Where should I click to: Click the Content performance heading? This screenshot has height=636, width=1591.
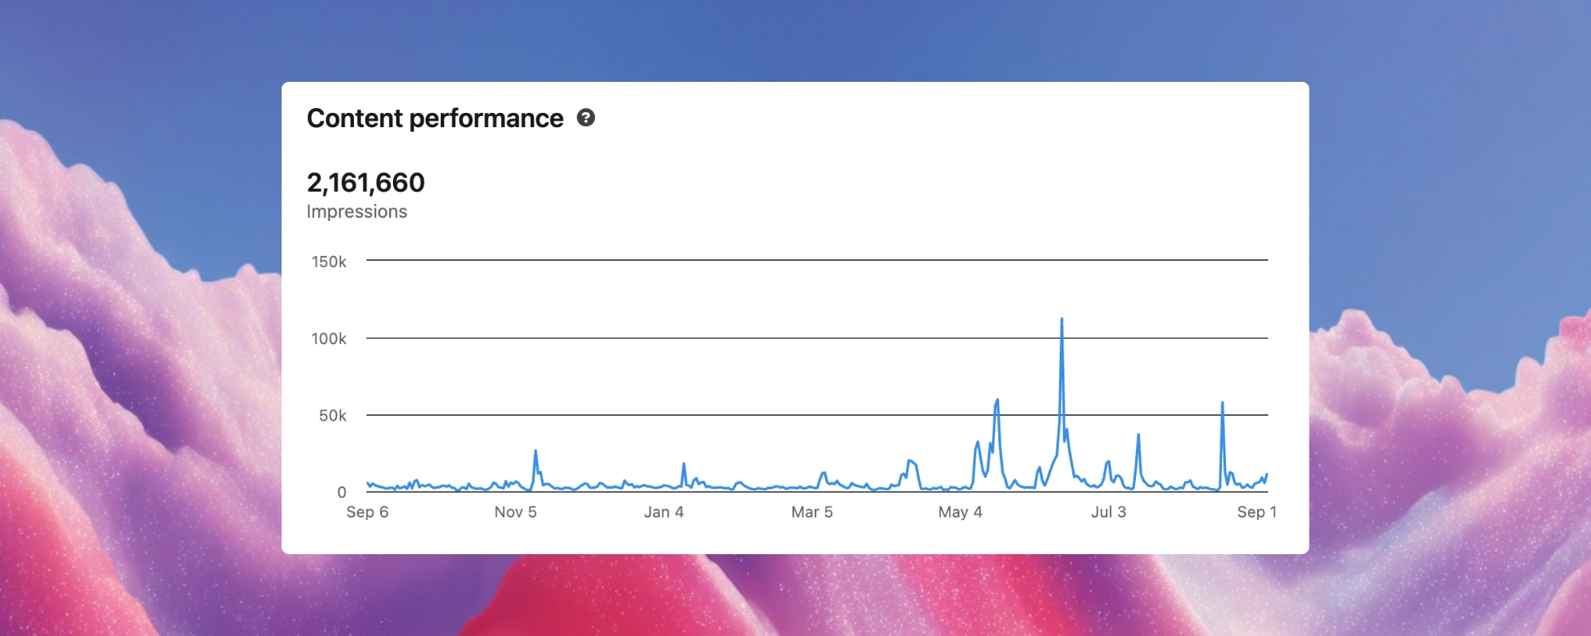pos(434,118)
